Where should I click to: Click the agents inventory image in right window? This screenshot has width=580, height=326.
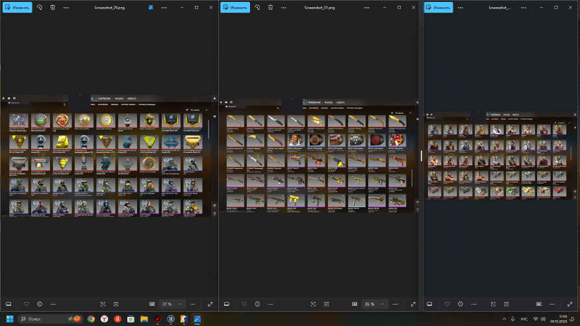pos(501,155)
